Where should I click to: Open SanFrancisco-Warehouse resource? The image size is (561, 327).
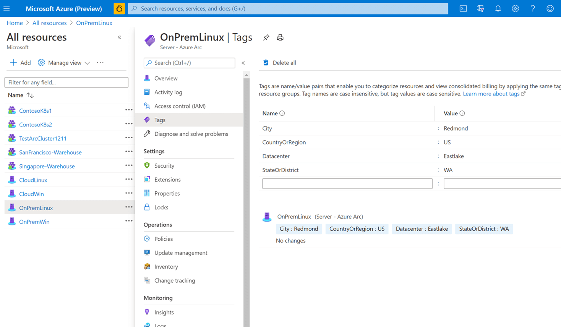50,152
